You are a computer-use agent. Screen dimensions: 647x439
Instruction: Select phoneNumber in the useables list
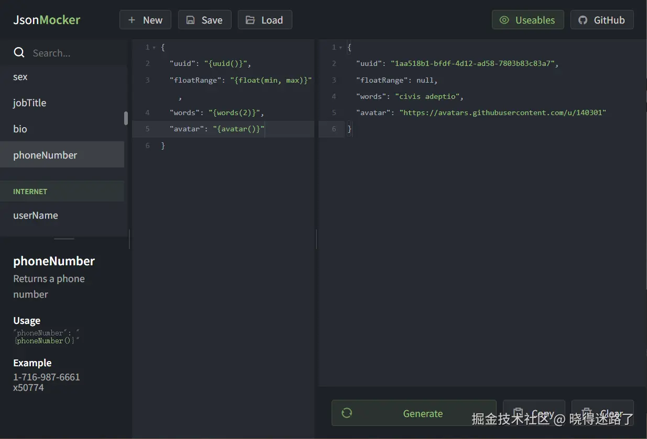pyautogui.click(x=62, y=155)
